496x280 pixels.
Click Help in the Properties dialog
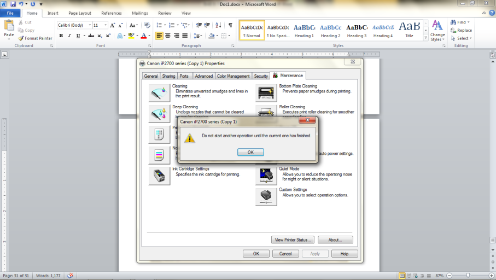pos(345,253)
